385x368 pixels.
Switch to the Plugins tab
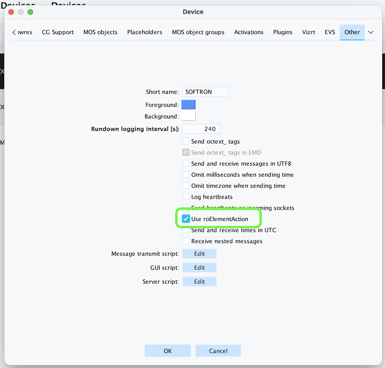[282, 32]
